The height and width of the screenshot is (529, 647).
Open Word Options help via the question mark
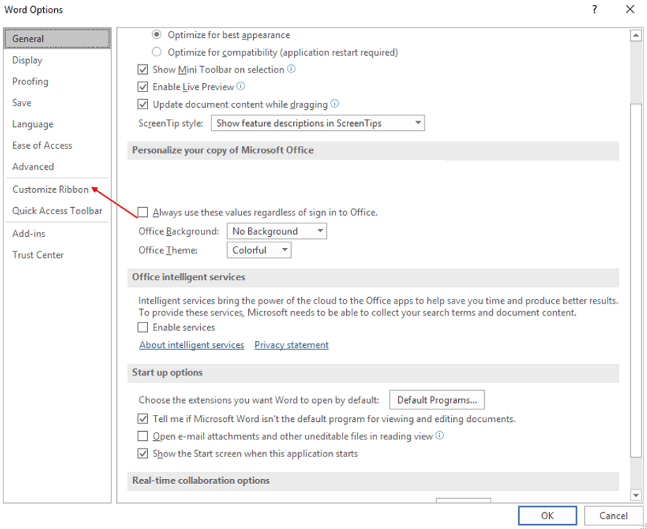[x=594, y=9]
